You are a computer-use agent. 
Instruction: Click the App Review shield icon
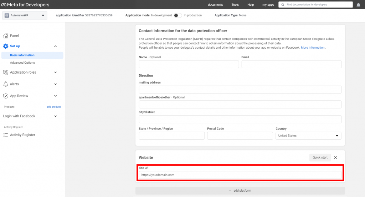click(6, 96)
